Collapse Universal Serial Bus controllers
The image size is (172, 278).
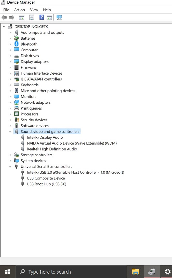[x=10, y=167]
